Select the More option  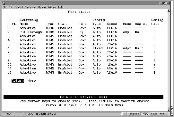32,81
